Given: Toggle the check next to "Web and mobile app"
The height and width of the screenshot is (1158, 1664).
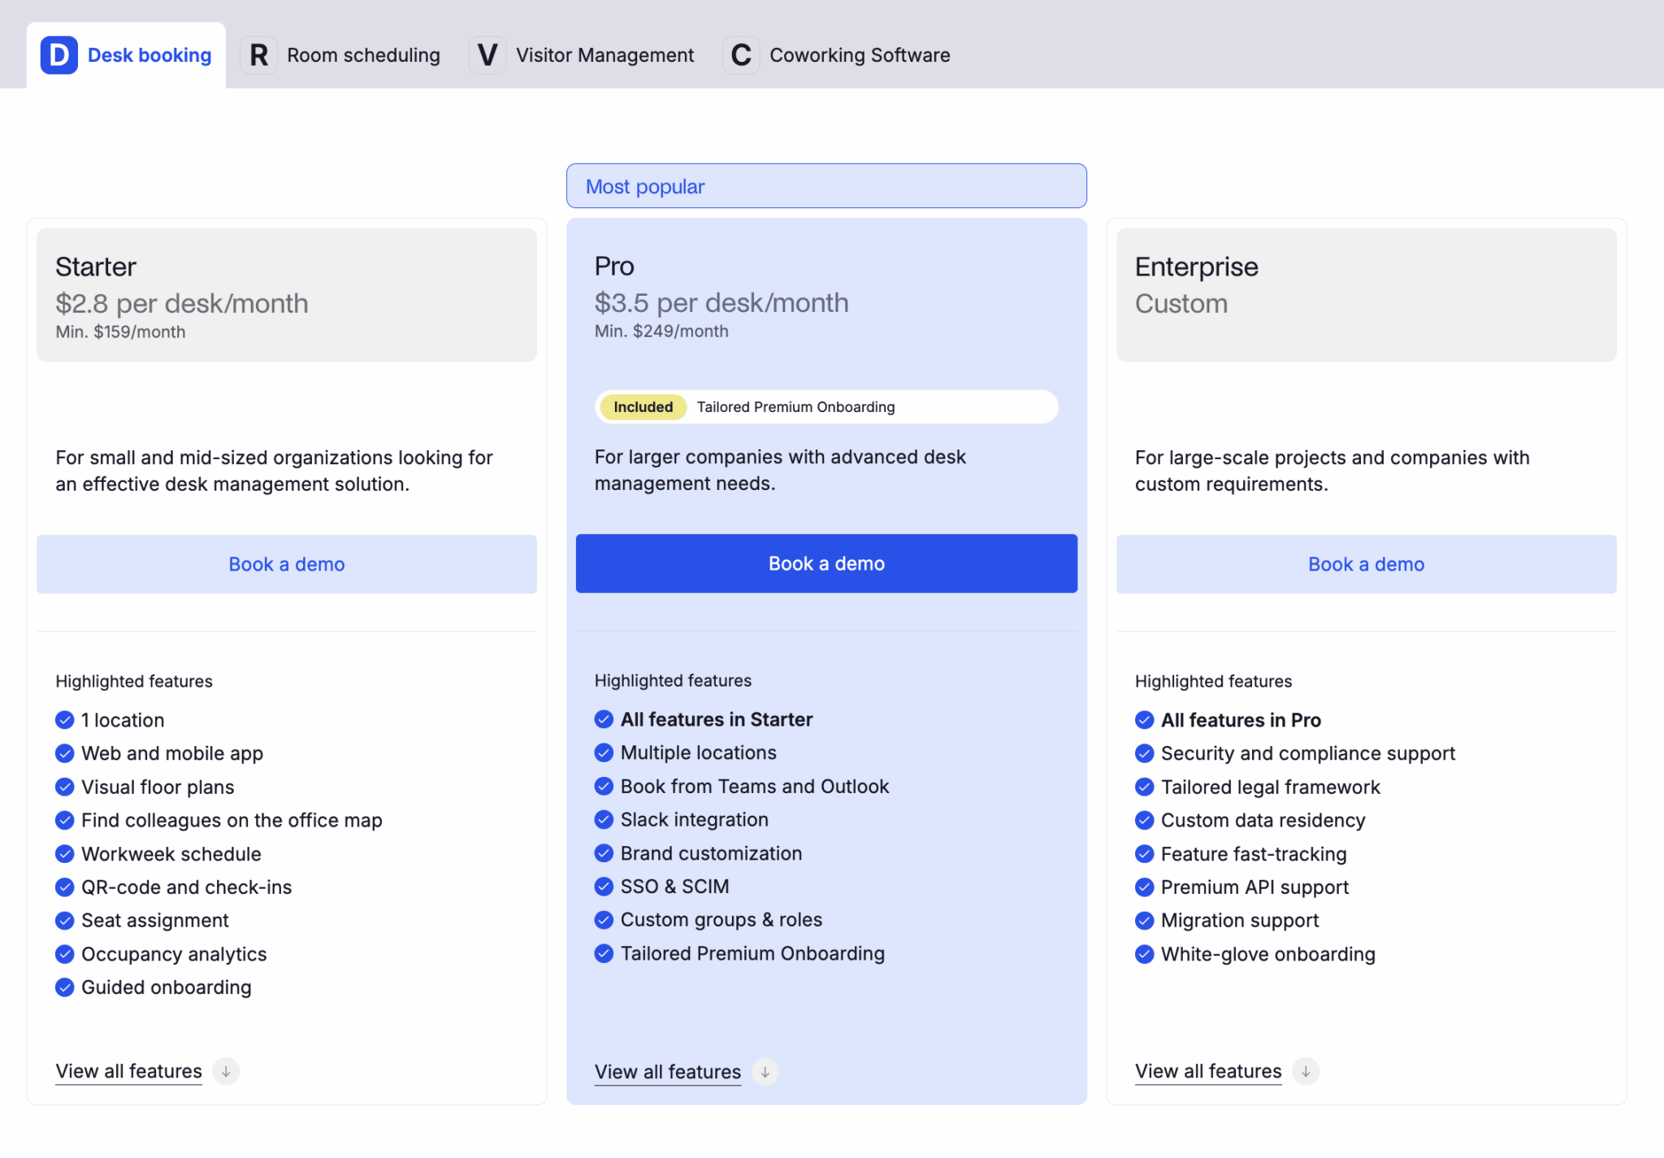Looking at the screenshot, I should [x=65, y=753].
